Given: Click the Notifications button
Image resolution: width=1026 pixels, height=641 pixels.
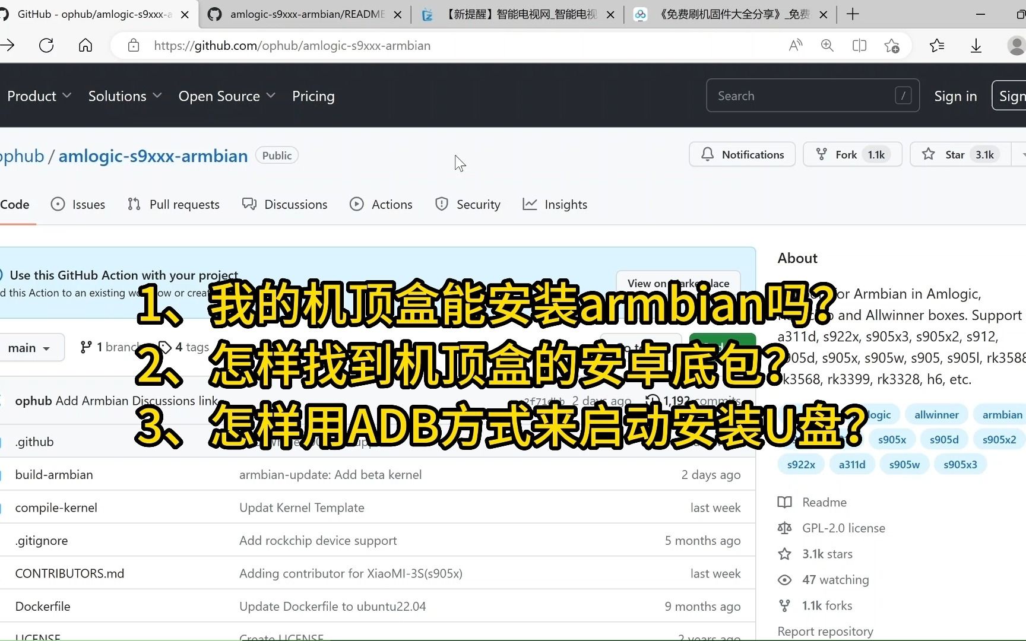Looking at the screenshot, I should [742, 154].
